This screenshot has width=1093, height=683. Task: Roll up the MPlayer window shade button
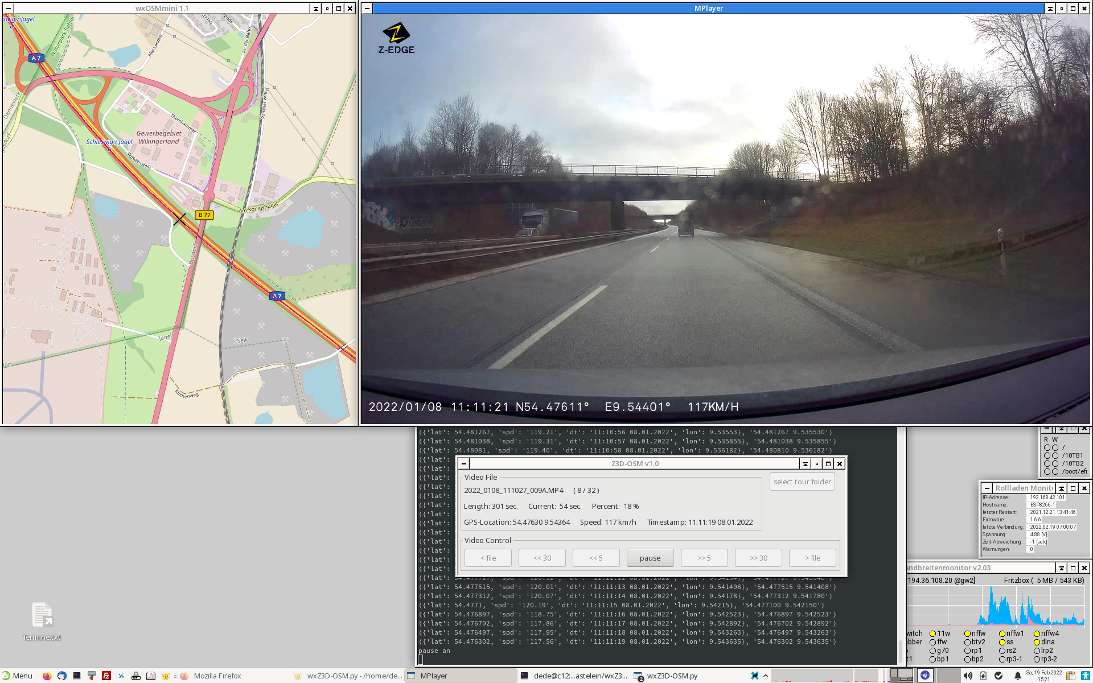tap(1050, 9)
